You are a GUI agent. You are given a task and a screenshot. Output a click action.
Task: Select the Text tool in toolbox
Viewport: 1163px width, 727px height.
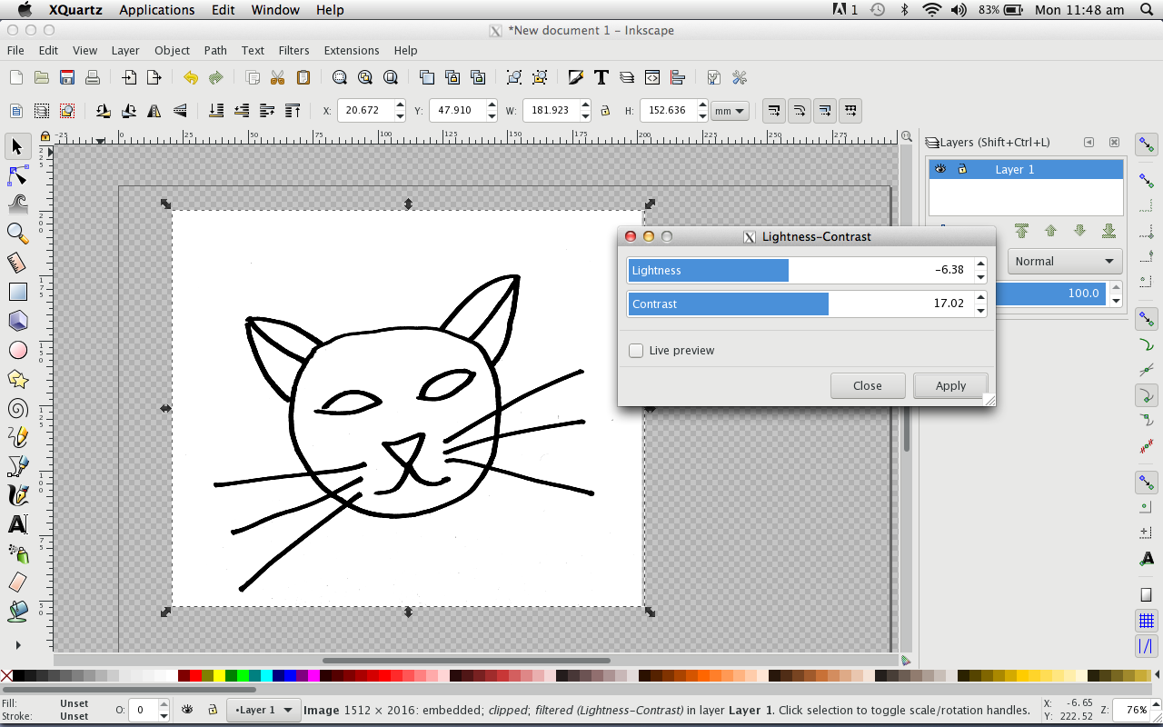[17, 524]
